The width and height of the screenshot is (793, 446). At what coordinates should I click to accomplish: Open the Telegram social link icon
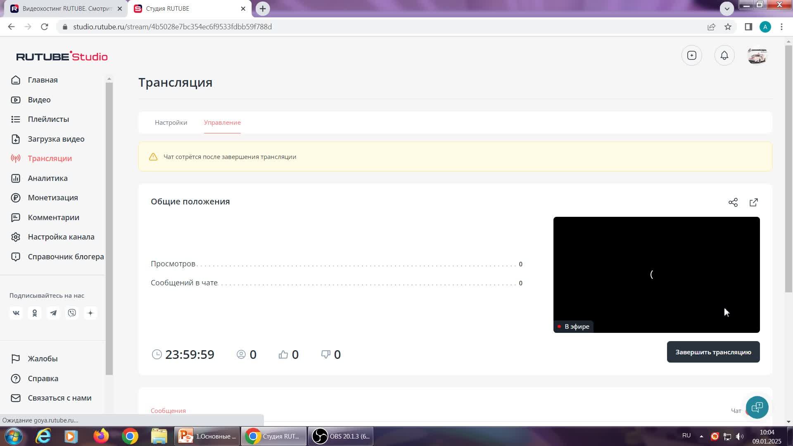pyautogui.click(x=53, y=313)
